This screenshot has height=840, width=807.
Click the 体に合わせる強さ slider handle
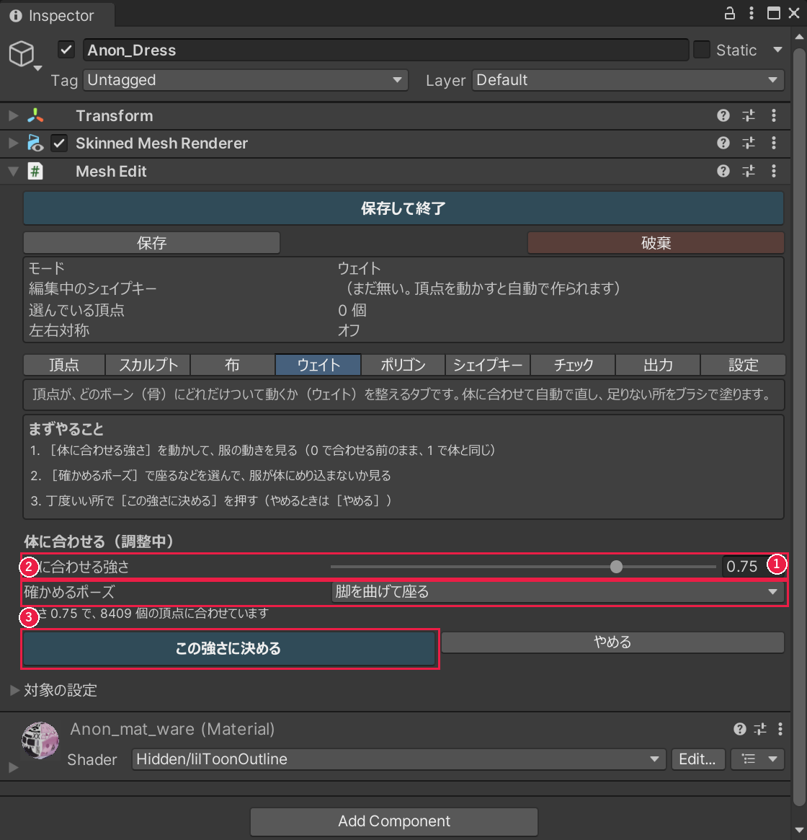[x=616, y=567]
